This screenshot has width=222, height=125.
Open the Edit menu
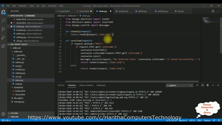(x=14, y=6)
